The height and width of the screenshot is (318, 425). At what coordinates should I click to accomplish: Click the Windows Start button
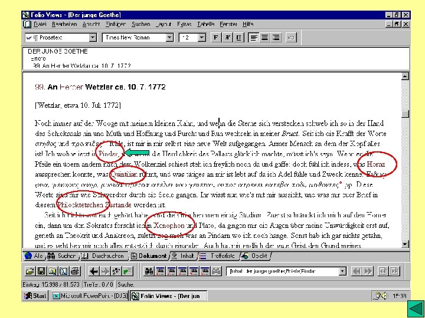click(x=35, y=296)
